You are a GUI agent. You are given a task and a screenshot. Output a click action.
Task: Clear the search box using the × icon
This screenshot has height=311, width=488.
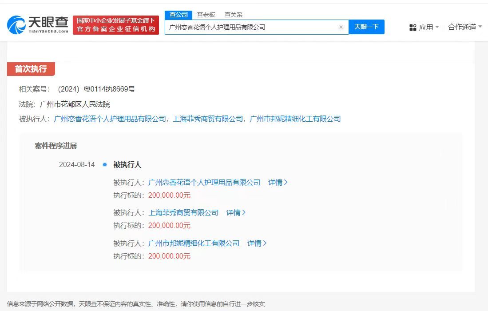(341, 27)
